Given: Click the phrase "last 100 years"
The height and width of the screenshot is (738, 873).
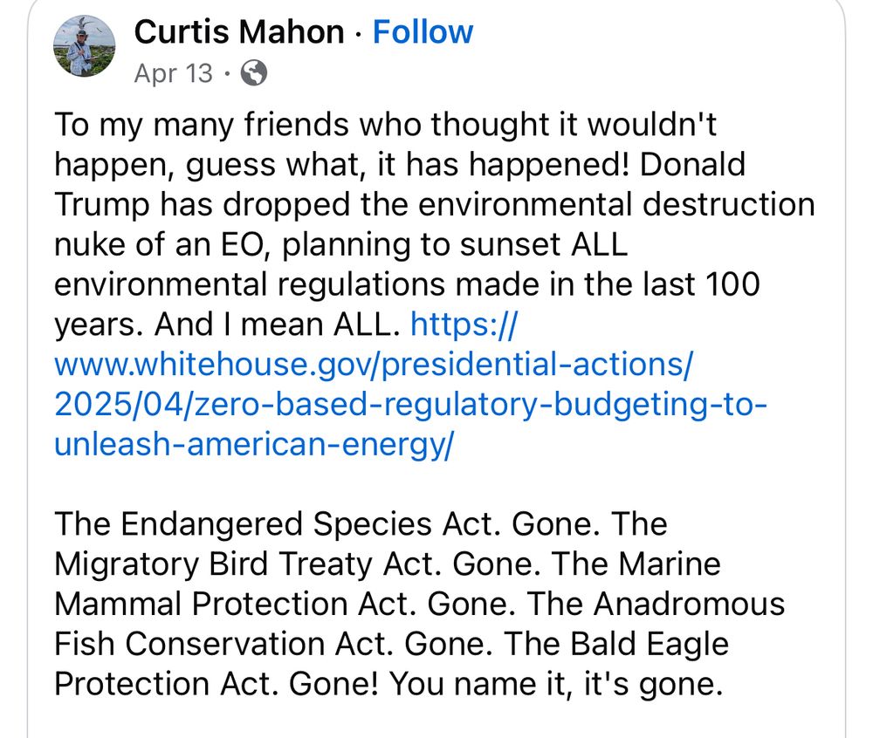Looking at the screenshot, I should pos(701,284).
